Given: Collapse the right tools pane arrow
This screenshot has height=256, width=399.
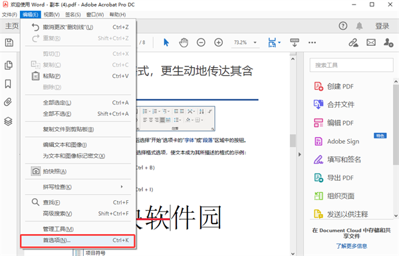Looking at the screenshot, I should (x=300, y=154).
